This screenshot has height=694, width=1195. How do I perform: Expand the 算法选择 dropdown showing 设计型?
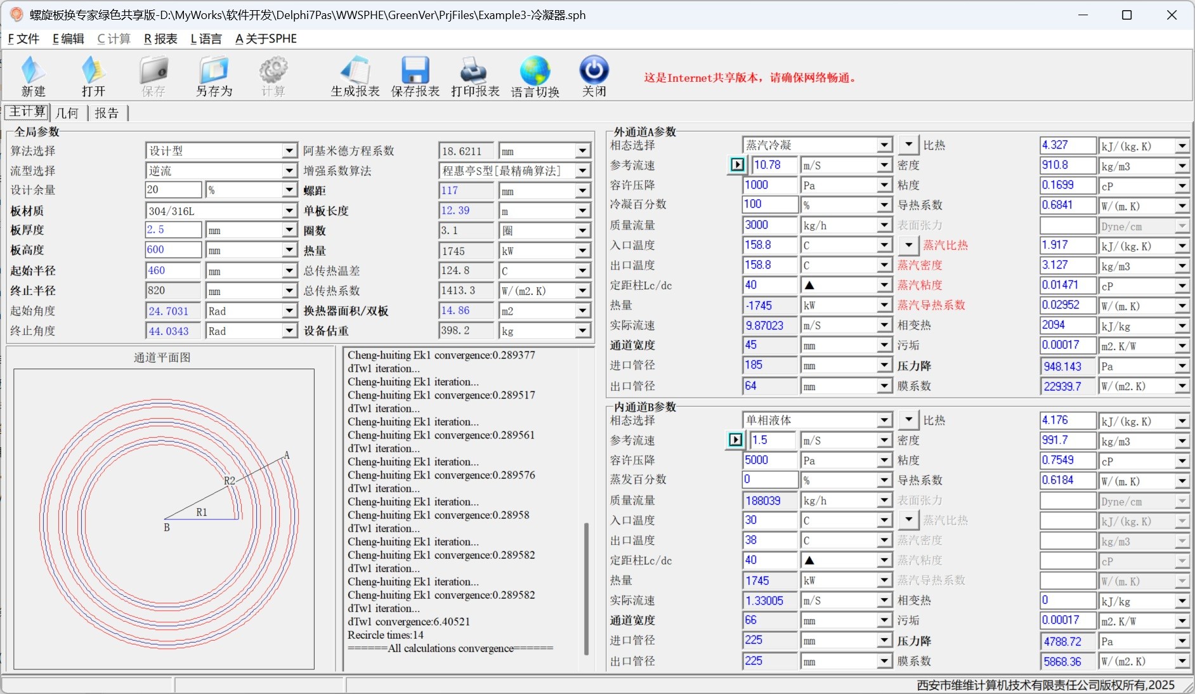tap(289, 150)
